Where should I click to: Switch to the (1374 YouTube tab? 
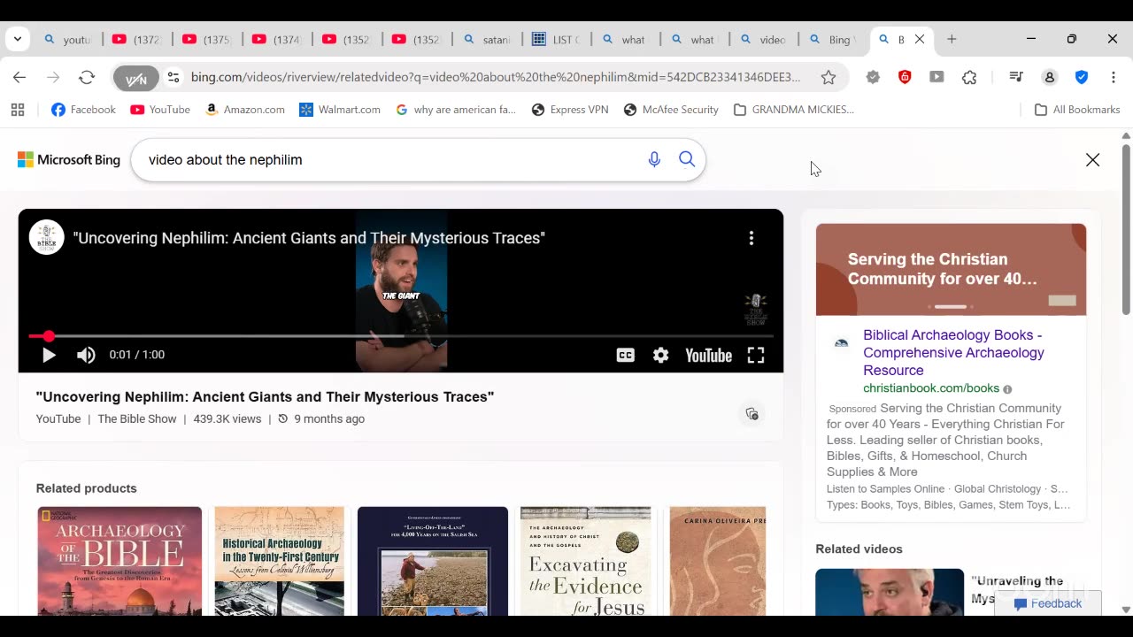pos(277,40)
